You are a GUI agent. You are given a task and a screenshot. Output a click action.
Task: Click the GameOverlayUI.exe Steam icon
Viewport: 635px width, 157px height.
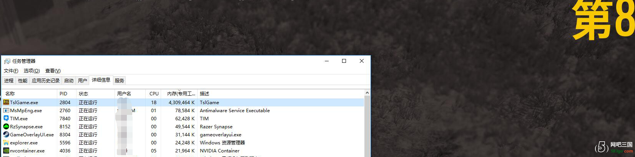(x=6, y=134)
